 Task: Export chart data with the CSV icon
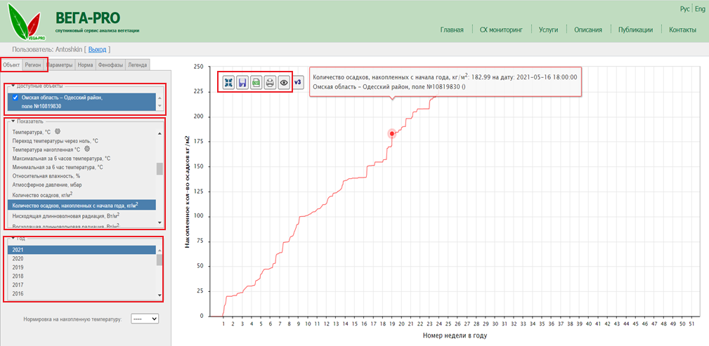(x=256, y=82)
